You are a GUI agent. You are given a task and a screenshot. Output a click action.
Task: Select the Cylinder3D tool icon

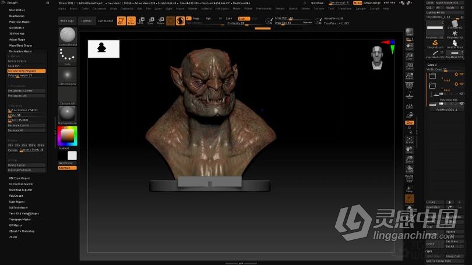(x=455, y=24)
